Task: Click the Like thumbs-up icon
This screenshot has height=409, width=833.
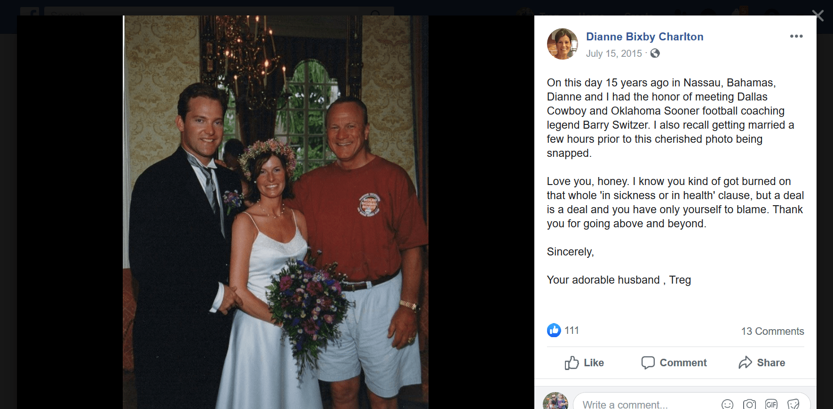Action: [x=571, y=363]
